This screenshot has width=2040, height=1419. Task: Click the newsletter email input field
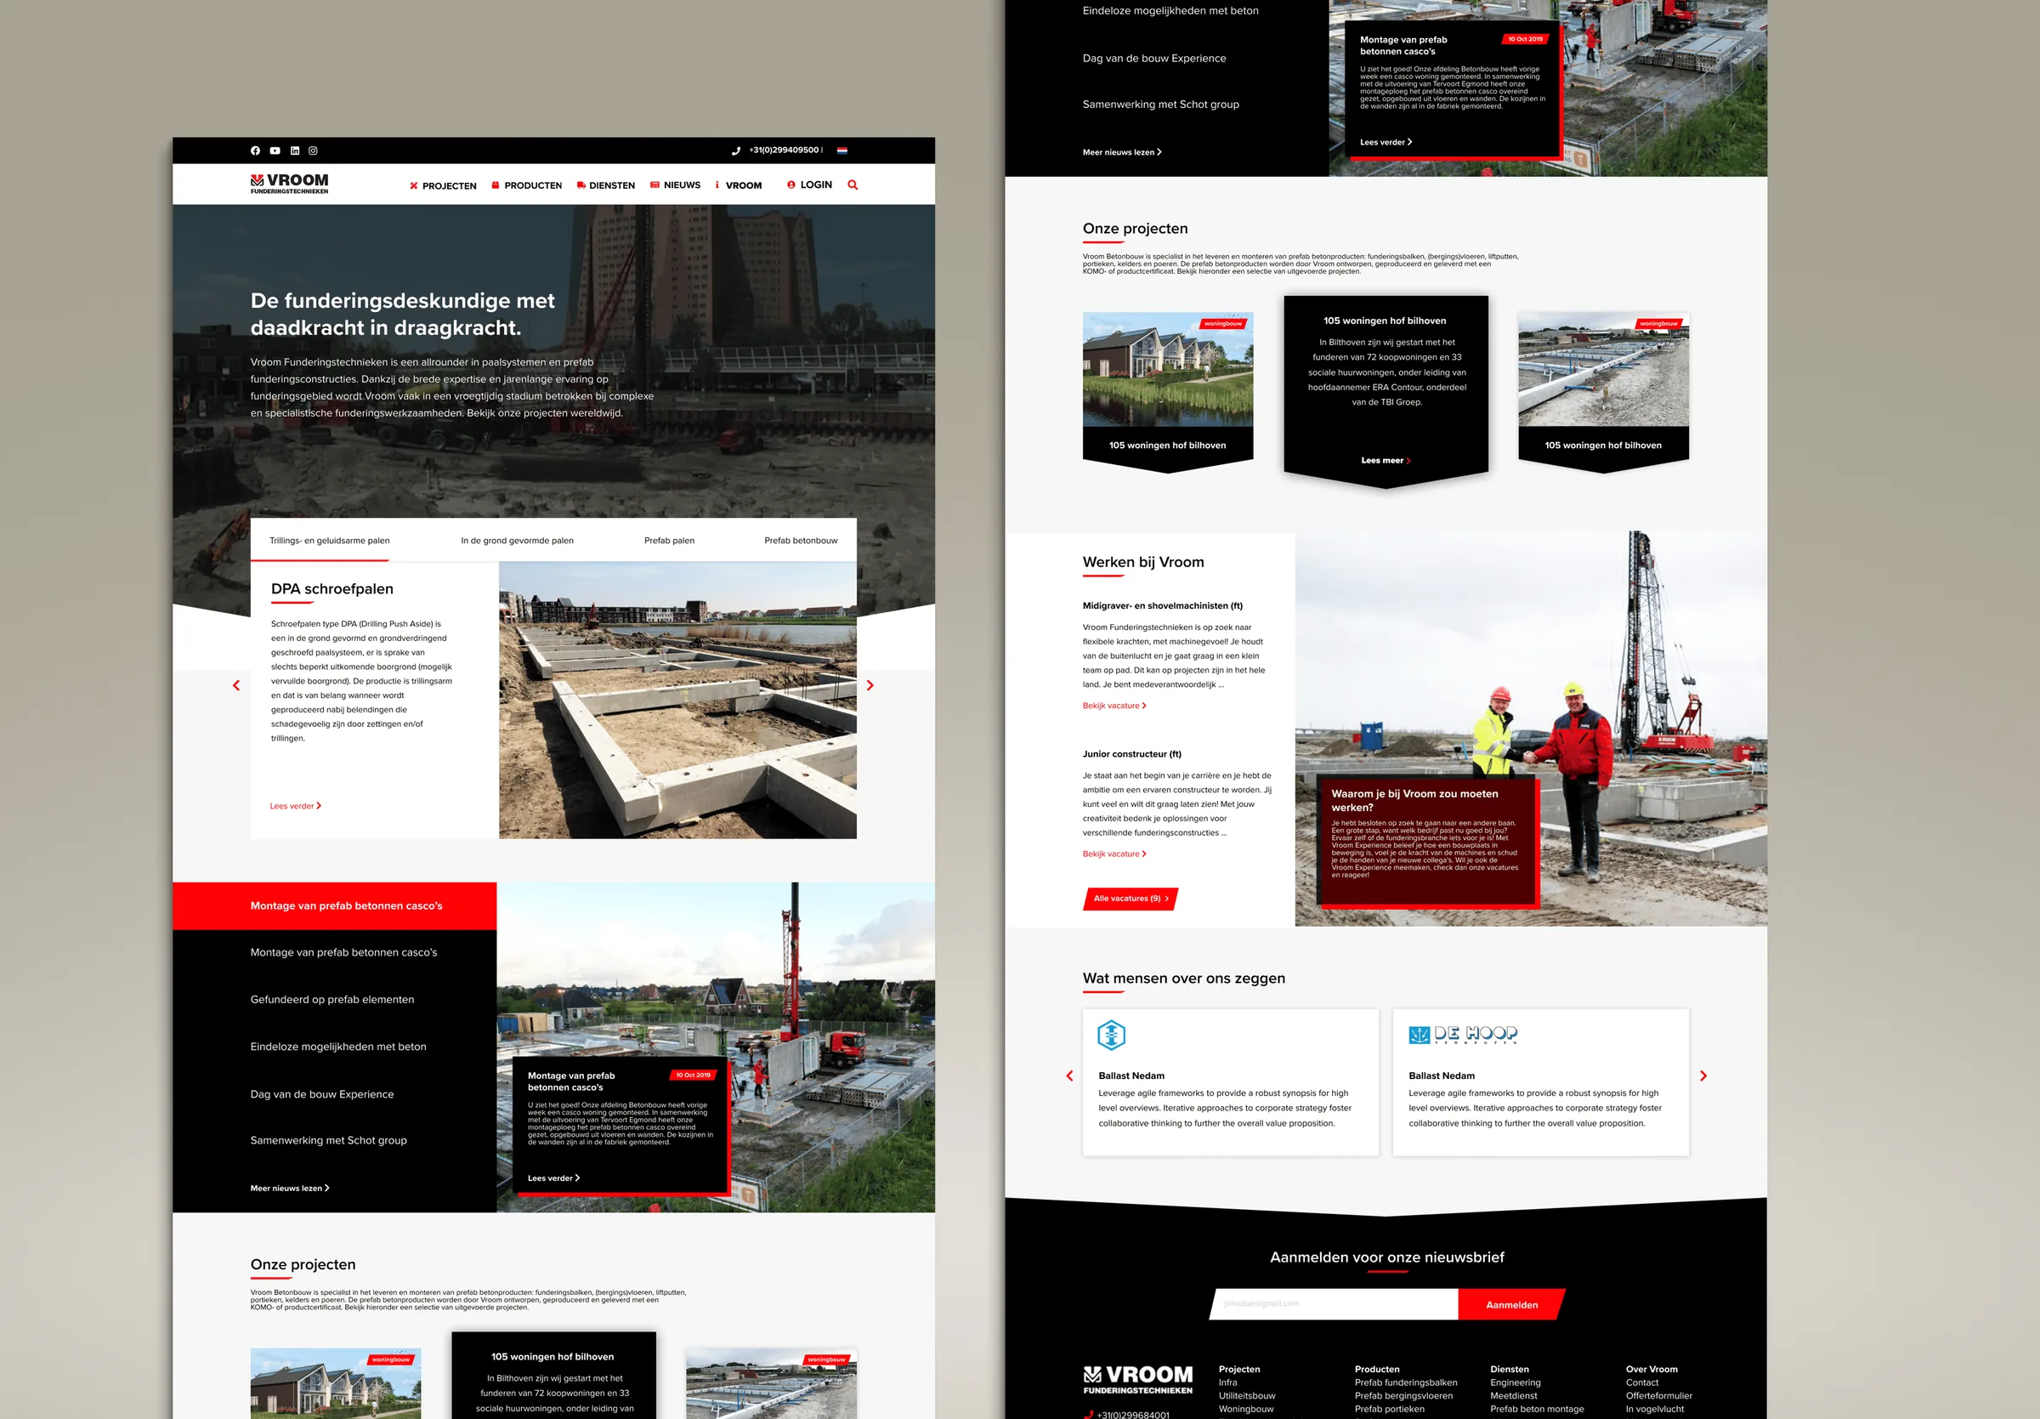coord(1334,1303)
